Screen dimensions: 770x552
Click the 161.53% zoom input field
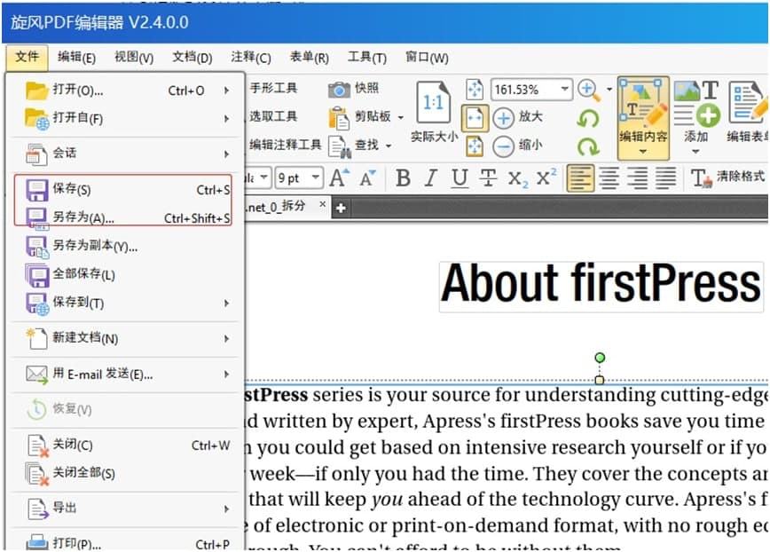pyautogui.click(x=524, y=90)
